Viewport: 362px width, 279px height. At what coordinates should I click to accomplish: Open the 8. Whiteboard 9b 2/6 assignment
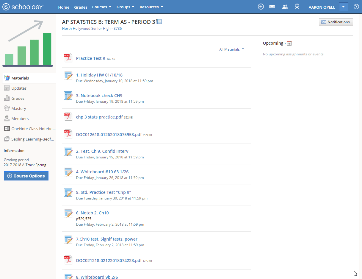click(97, 277)
